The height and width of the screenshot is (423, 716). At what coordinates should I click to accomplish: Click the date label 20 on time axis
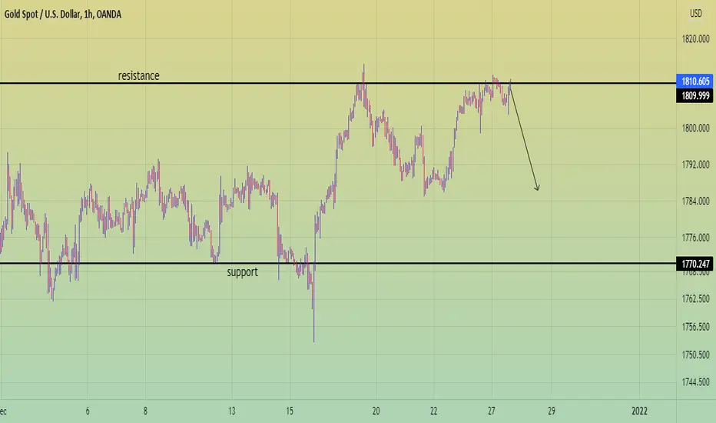376,411
